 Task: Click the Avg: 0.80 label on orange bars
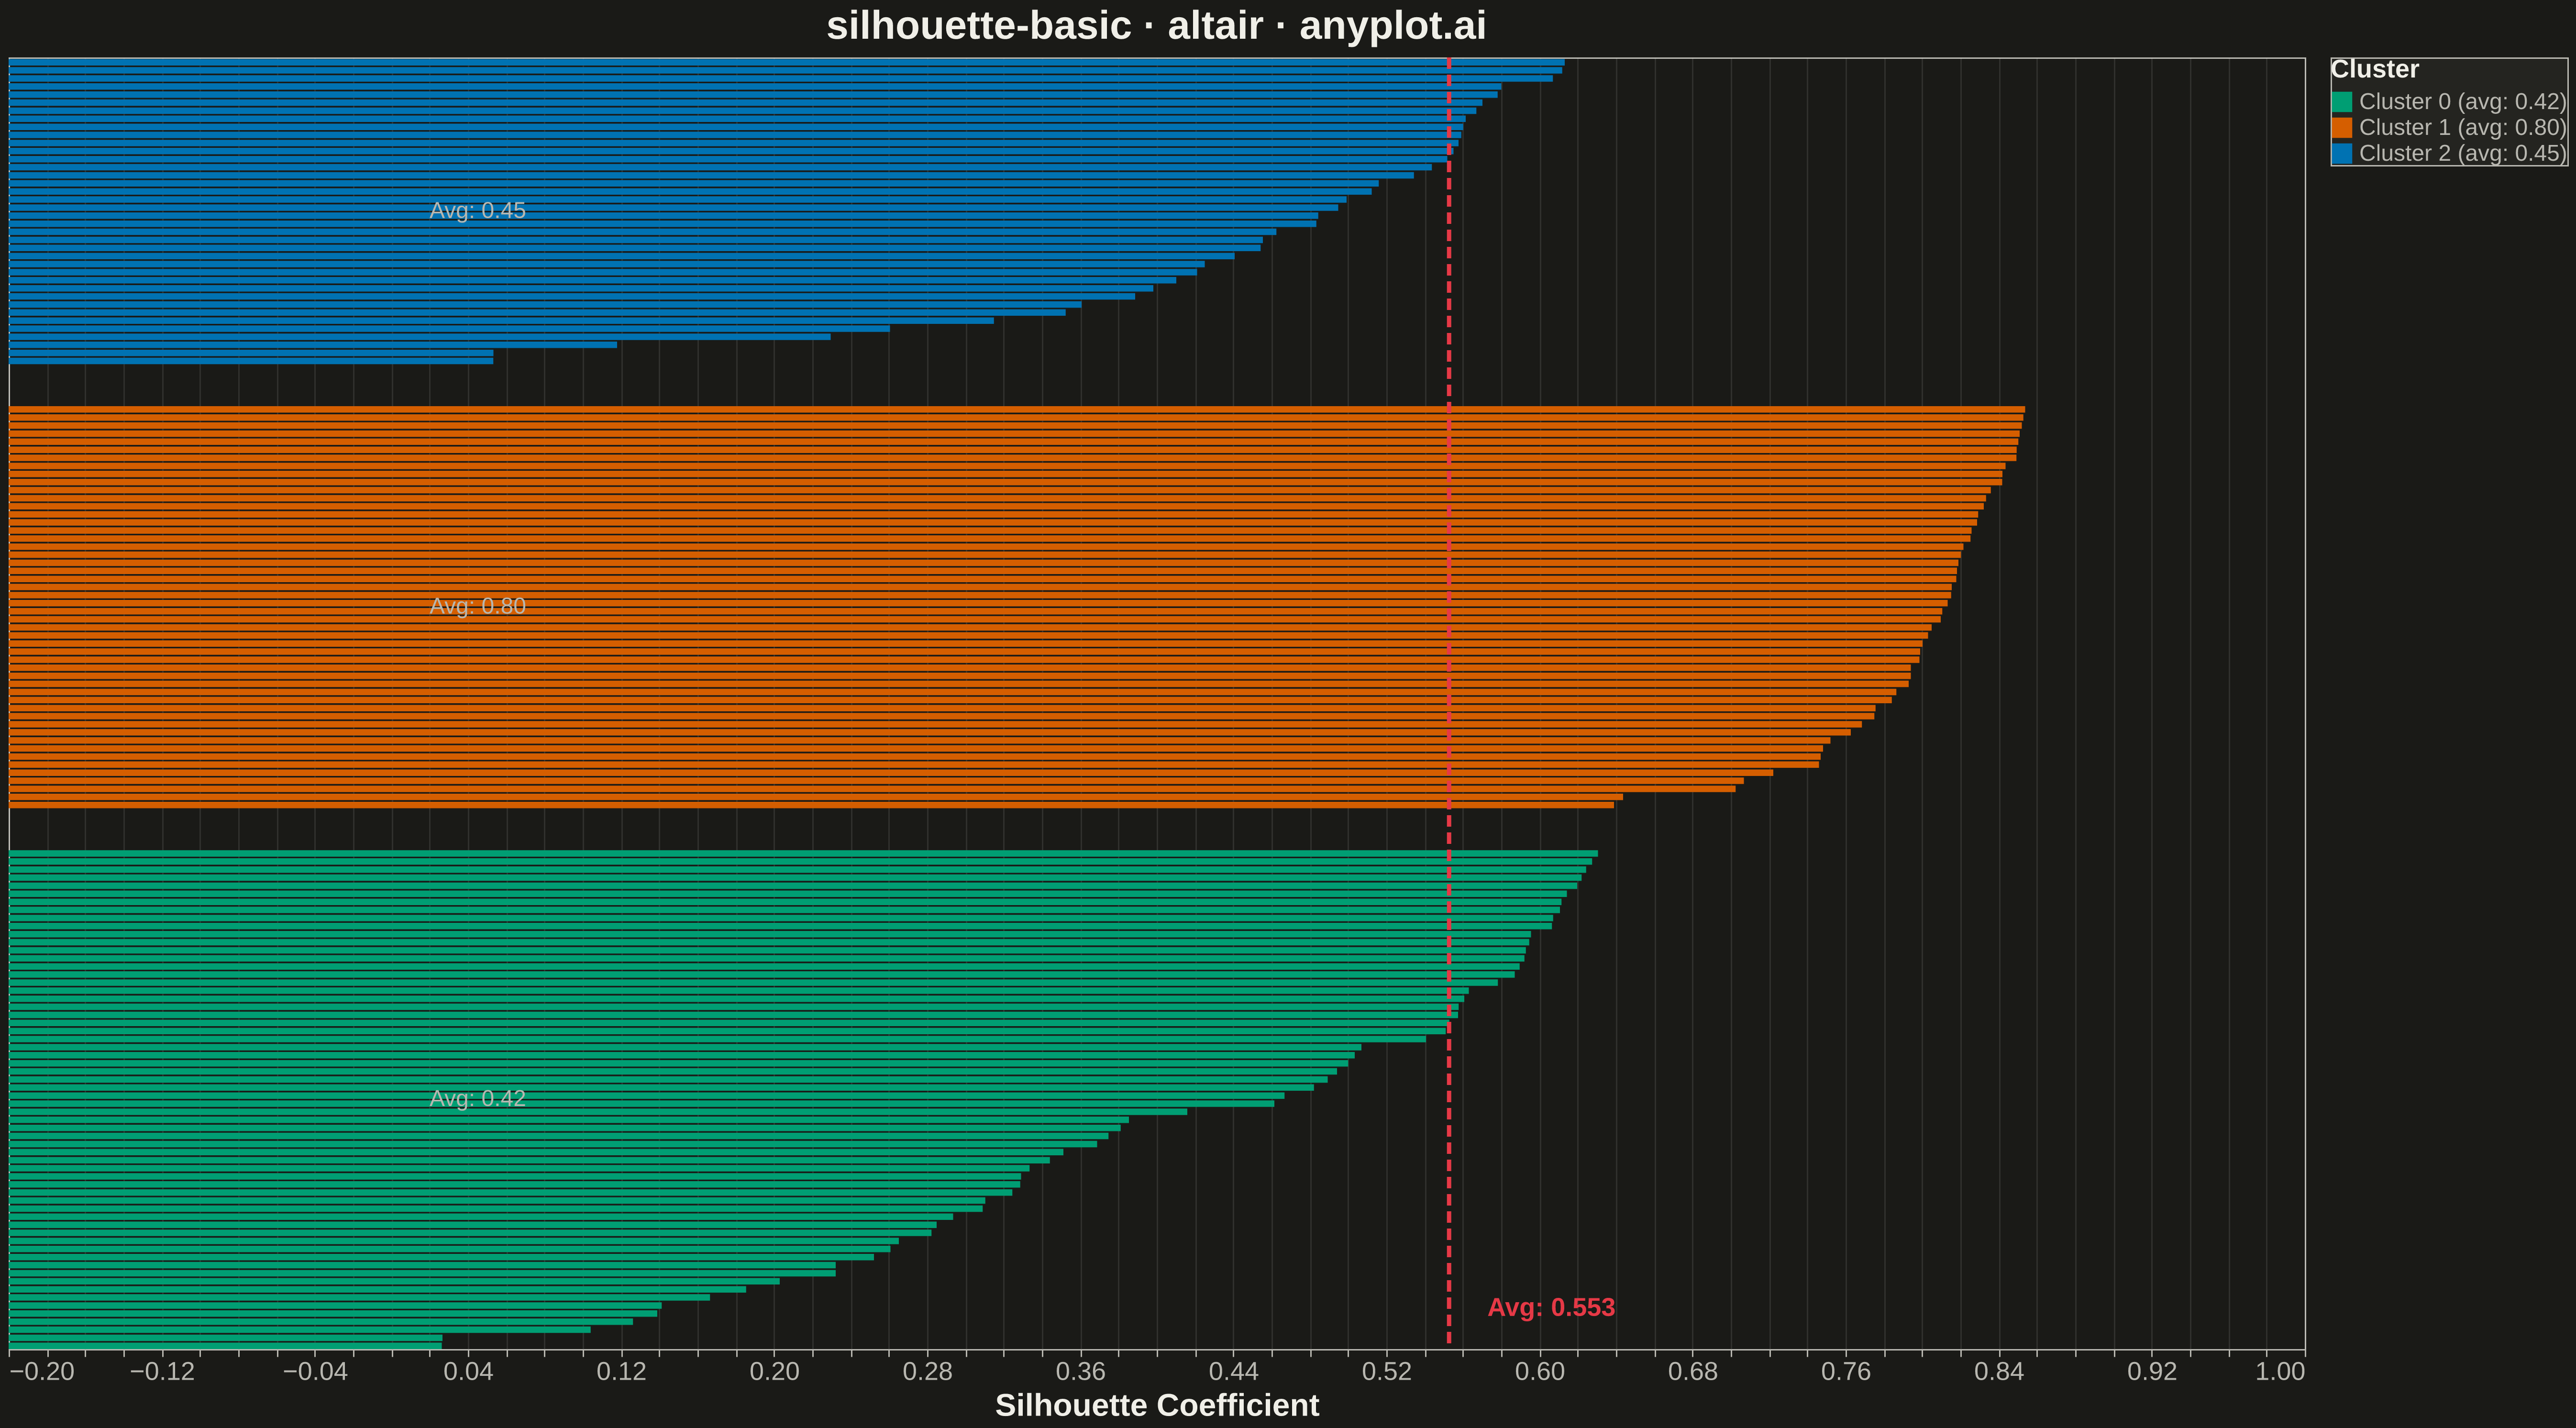477,606
